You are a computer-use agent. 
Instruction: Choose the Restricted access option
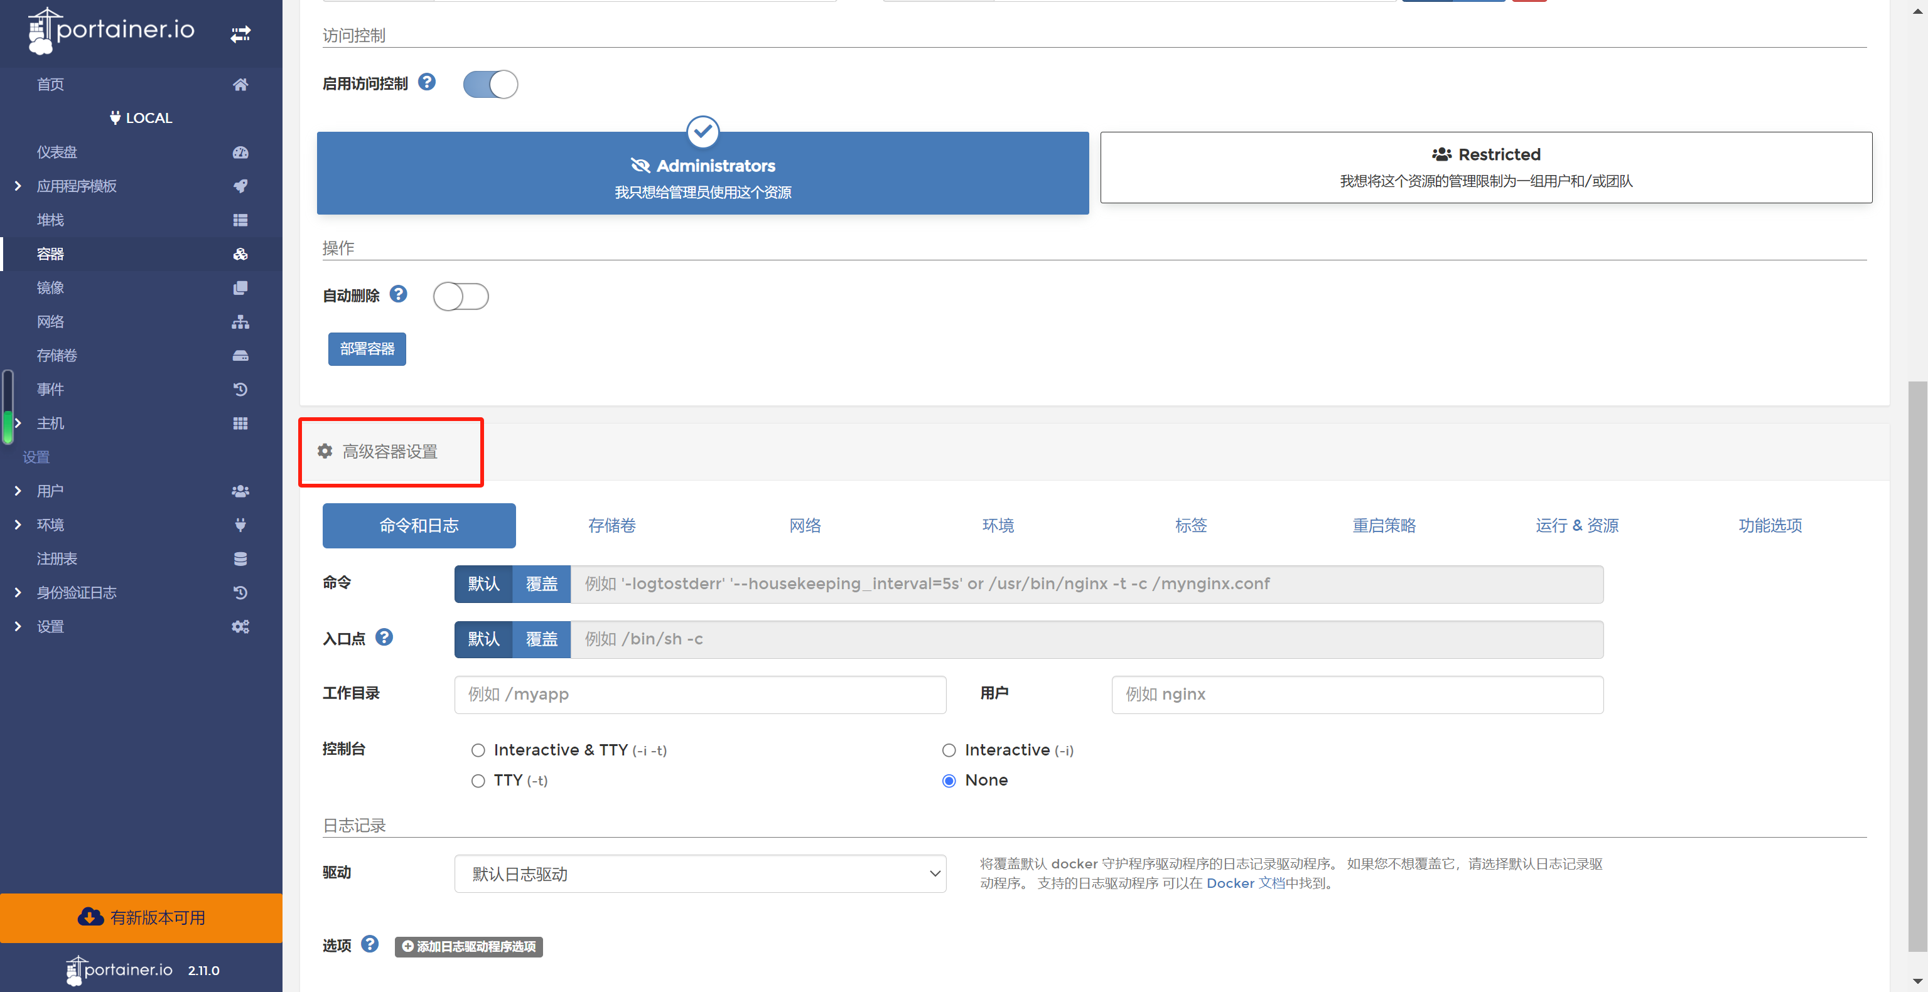[x=1485, y=168]
